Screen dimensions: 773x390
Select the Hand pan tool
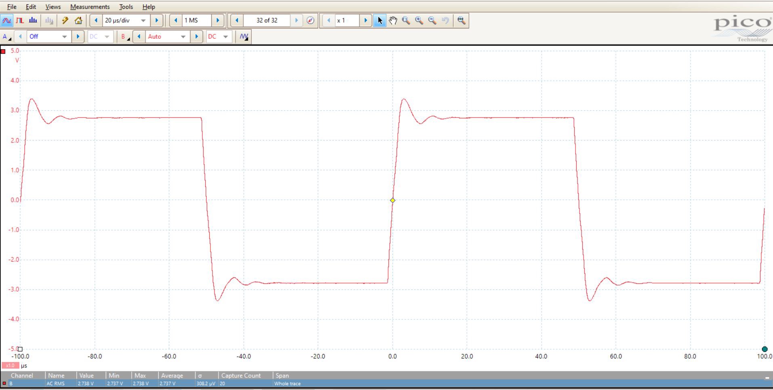click(x=393, y=21)
